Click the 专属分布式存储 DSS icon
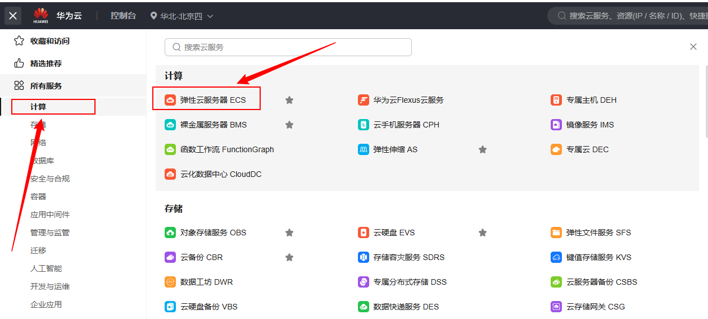Image resolution: width=708 pixels, height=319 pixels. pyautogui.click(x=364, y=282)
